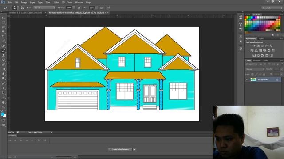Click the Background layer thumbnail

(x=253, y=79)
